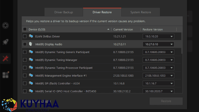Check the Management Engine Interface #1 checkbox
This screenshot has width=199, height=112.
coord(25,76)
